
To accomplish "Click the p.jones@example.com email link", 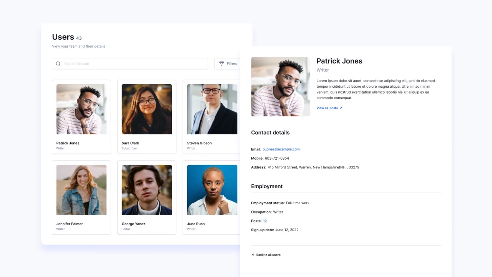I will (x=281, y=149).
